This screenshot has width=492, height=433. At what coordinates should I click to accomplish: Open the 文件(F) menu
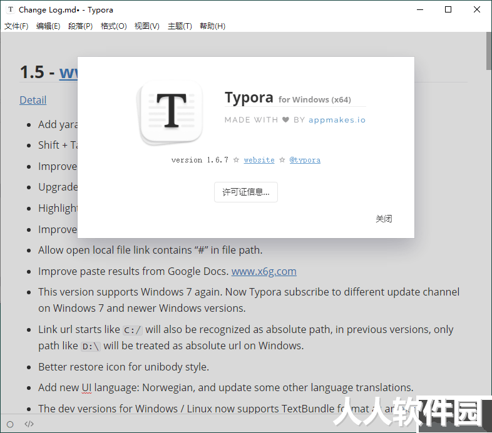tap(16, 26)
